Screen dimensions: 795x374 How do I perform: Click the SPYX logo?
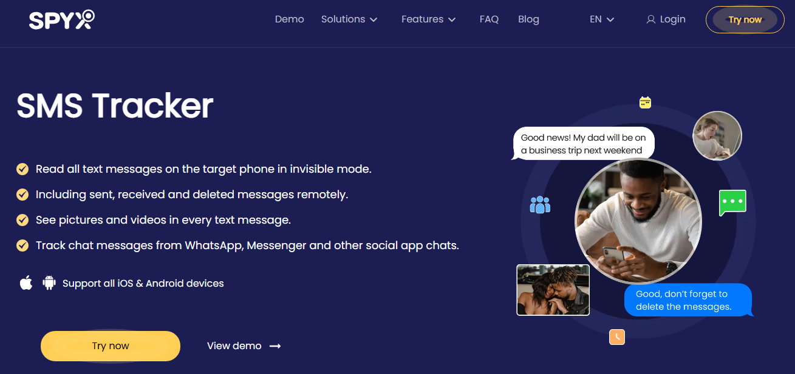tap(62, 19)
